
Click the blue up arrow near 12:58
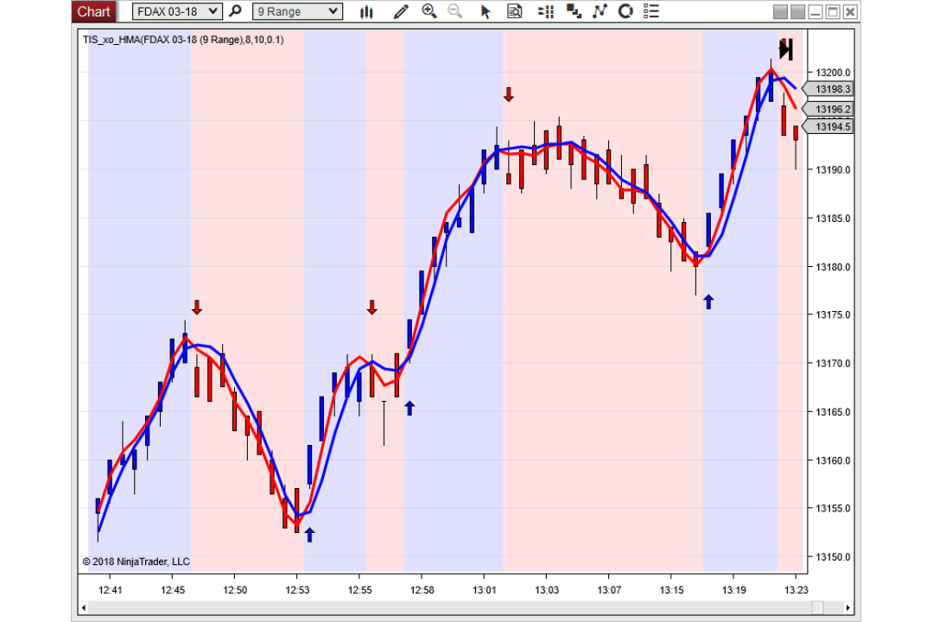(409, 409)
